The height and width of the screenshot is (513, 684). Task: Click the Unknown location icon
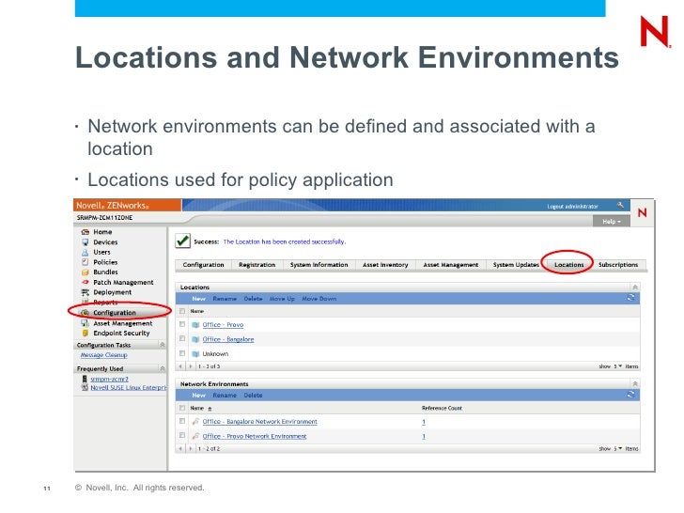195,354
